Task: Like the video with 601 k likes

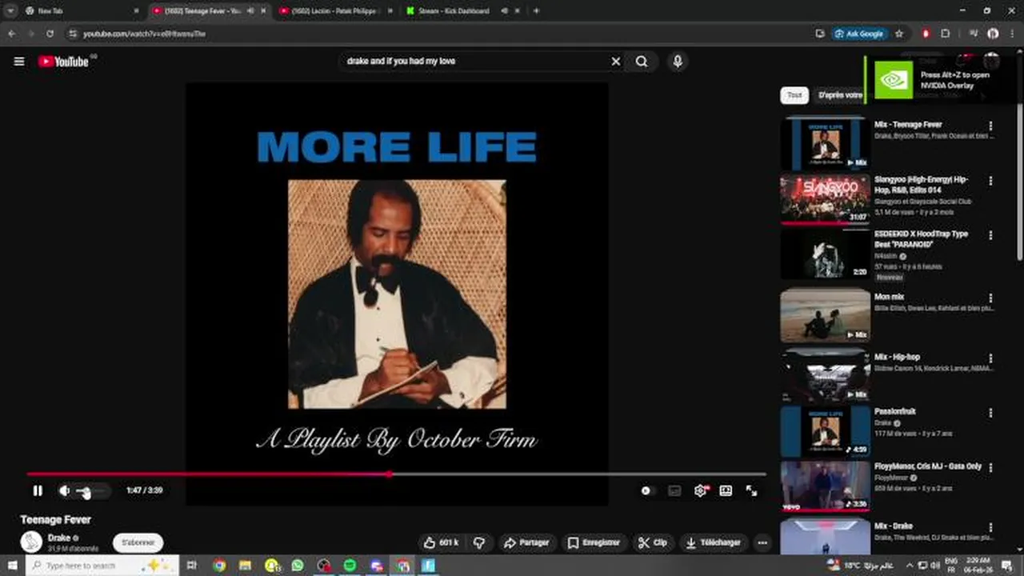Action: click(x=442, y=542)
